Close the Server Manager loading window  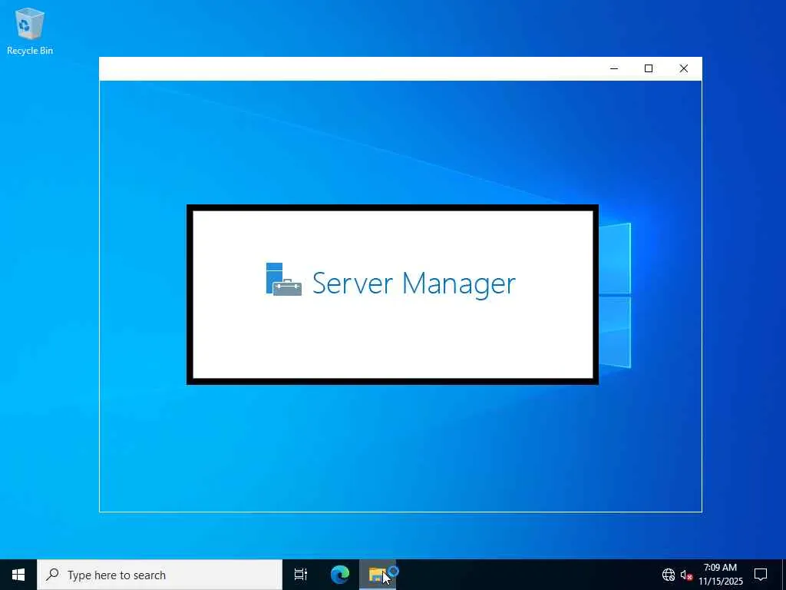point(684,68)
